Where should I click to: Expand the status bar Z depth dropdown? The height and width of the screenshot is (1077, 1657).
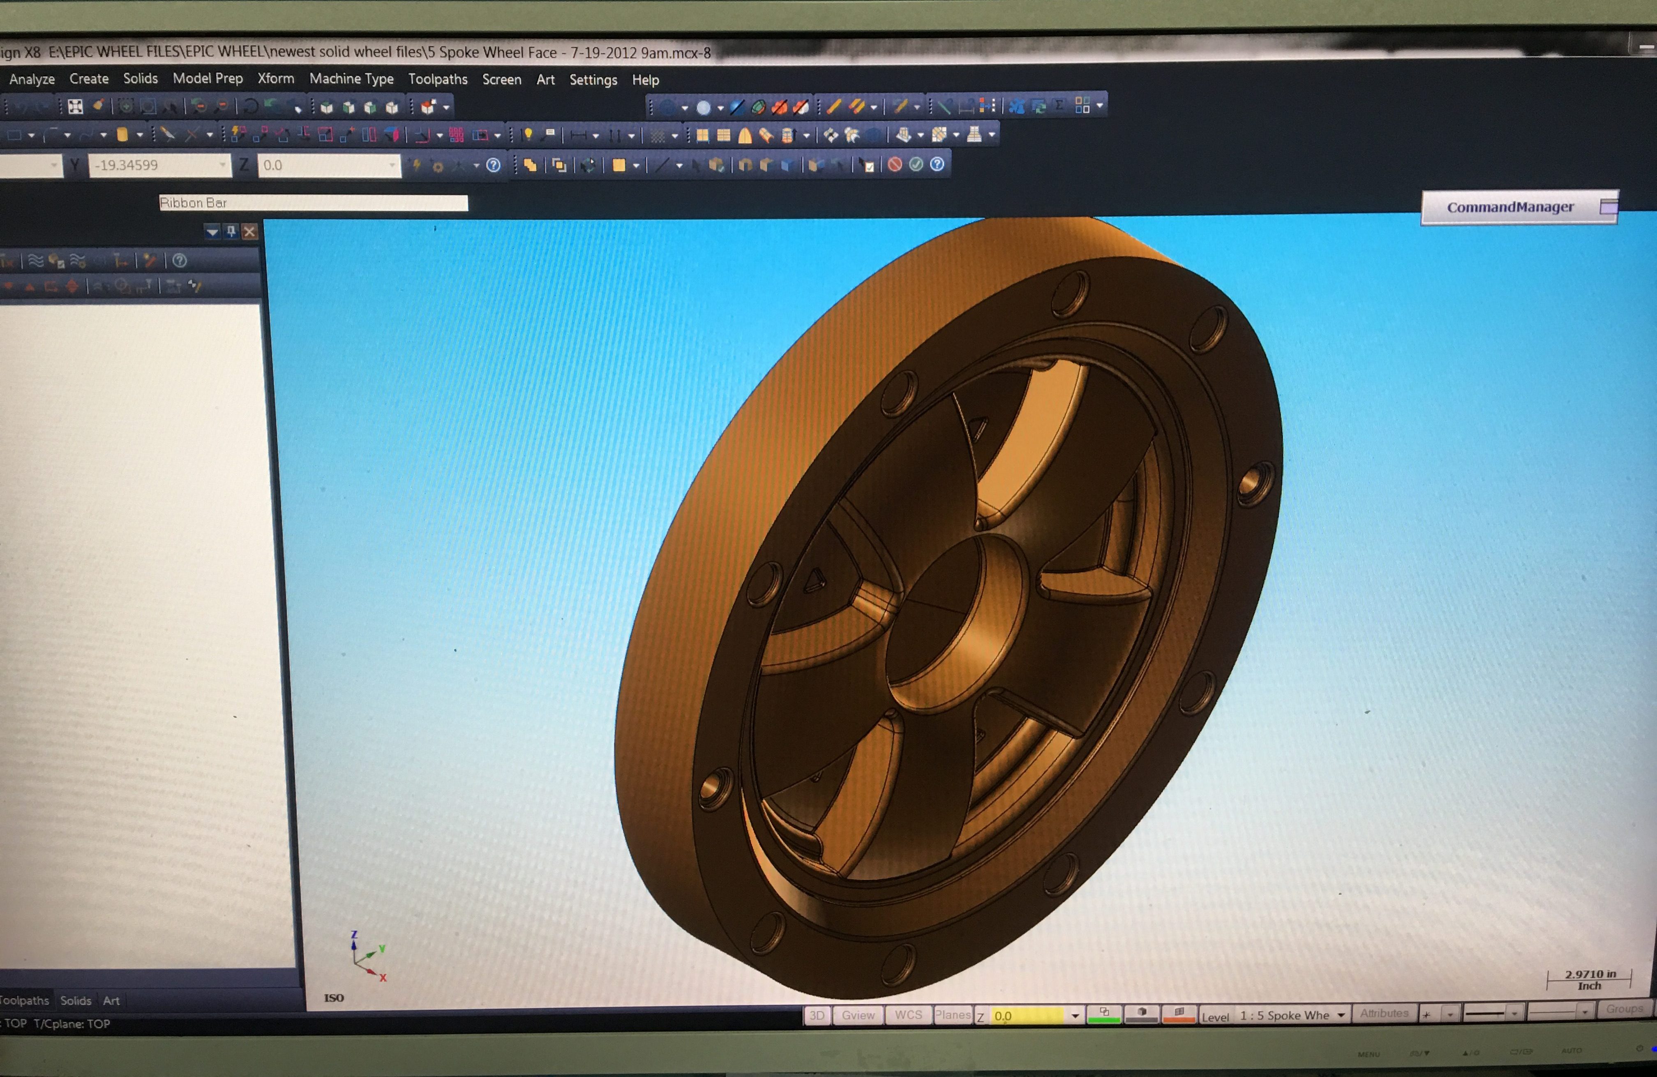click(x=1075, y=1016)
